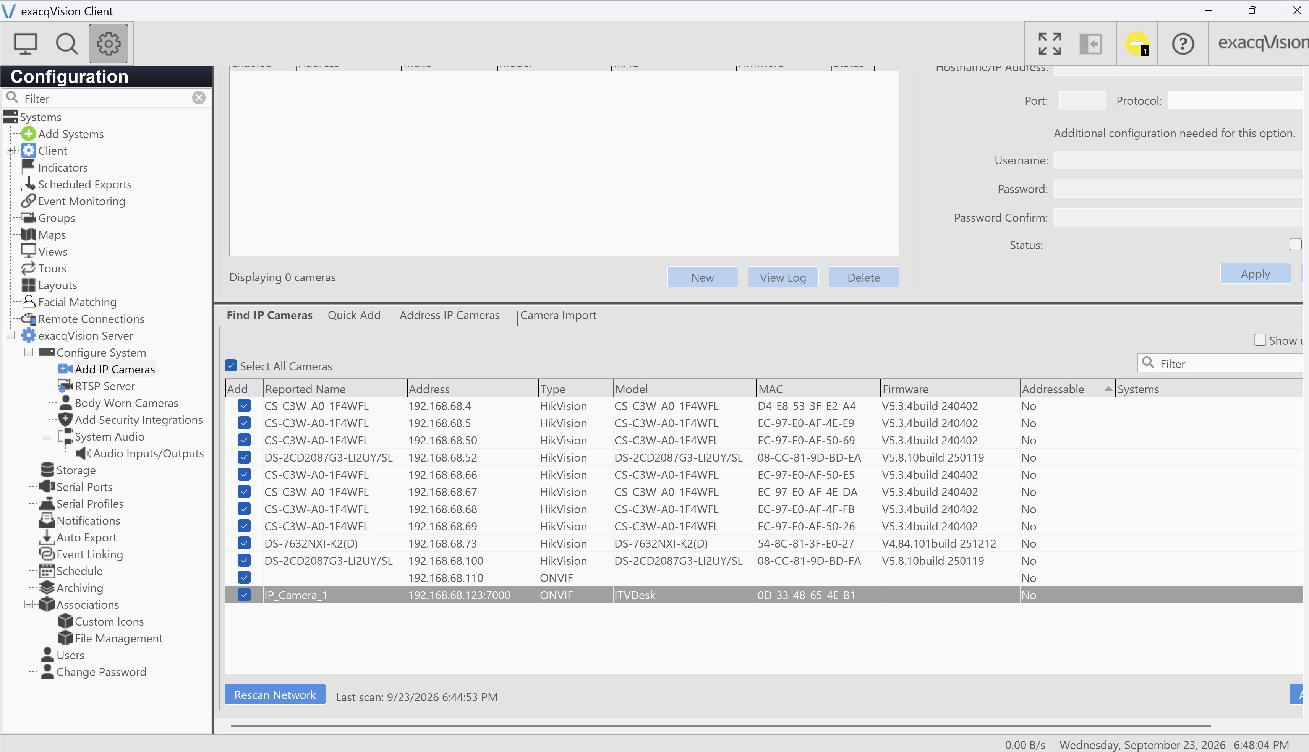Uncheck Add box for camera 192.168.68.100
The width and height of the screenshot is (1309, 752).
tap(244, 561)
